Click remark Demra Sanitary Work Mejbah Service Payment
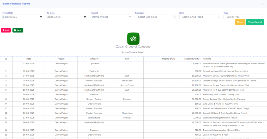Image resolution: width=267 pixels, height=139 pixels. (224, 99)
